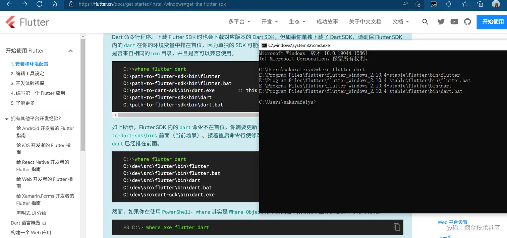The width and height of the screenshot is (507, 238).
Task: Open the browser profile avatar
Action: pos(496,4)
